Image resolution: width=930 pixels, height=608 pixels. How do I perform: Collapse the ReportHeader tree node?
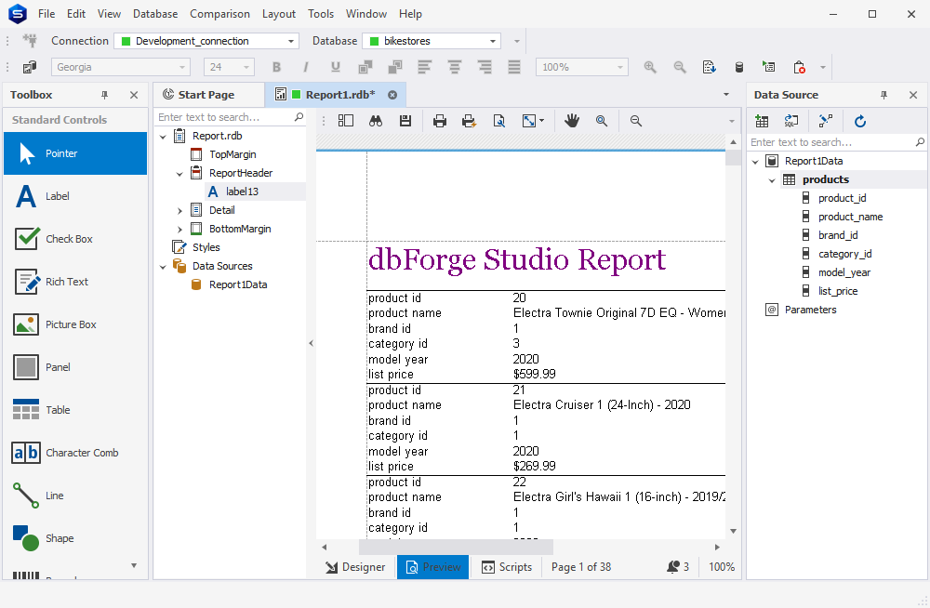pyautogui.click(x=179, y=174)
